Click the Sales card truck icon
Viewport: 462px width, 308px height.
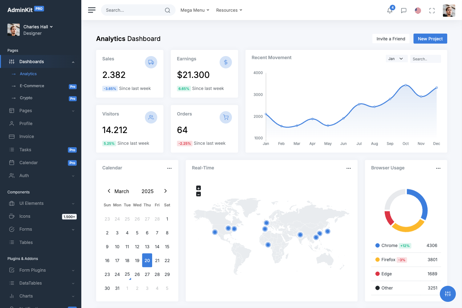[151, 62]
